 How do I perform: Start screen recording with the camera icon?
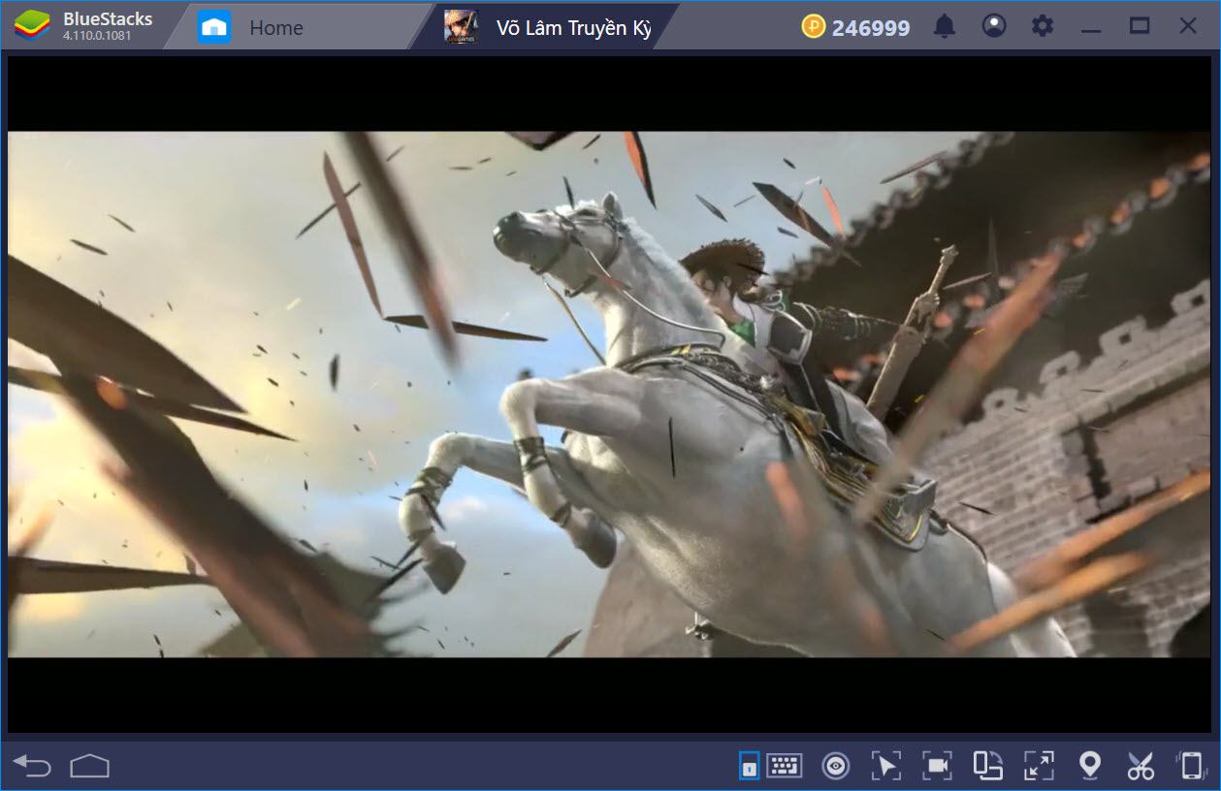click(x=937, y=766)
